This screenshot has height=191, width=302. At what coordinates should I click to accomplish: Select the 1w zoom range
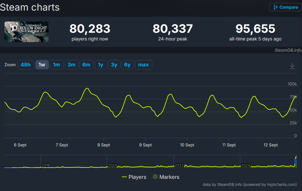coord(42,65)
